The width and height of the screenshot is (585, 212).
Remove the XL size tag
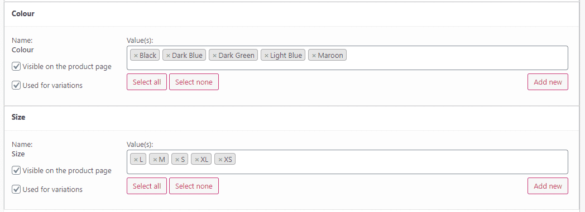(x=196, y=160)
